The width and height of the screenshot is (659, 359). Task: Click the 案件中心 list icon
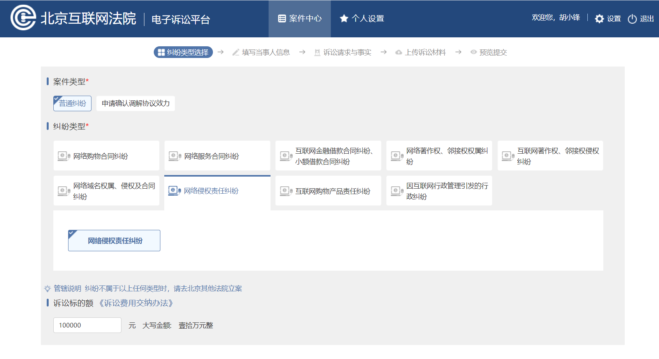[x=282, y=18]
